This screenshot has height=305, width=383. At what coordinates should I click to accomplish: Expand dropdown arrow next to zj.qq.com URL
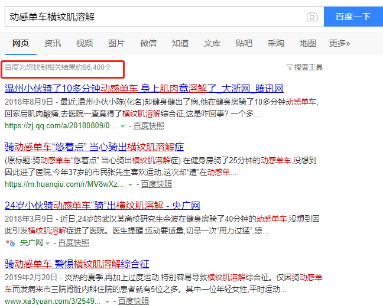(122, 126)
